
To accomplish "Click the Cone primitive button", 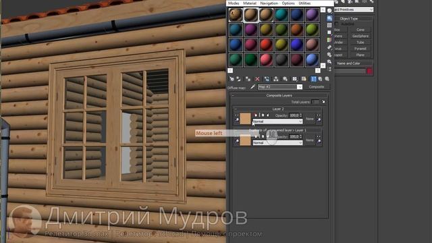I will point(360,30).
